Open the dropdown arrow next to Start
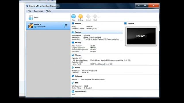This screenshot has width=184, height=103. click(x=99, y=17)
